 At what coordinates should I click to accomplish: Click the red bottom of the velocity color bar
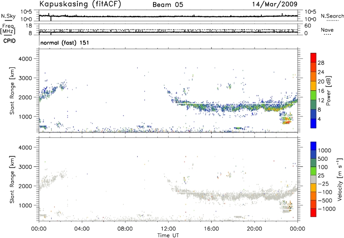tap(313, 213)
